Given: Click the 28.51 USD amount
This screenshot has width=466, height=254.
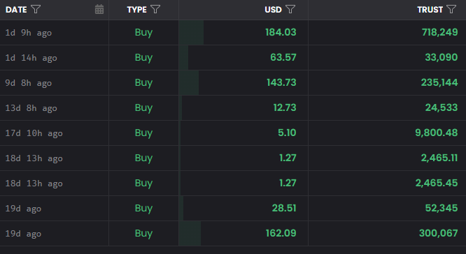Looking at the screenshot, I should (284, 208).
